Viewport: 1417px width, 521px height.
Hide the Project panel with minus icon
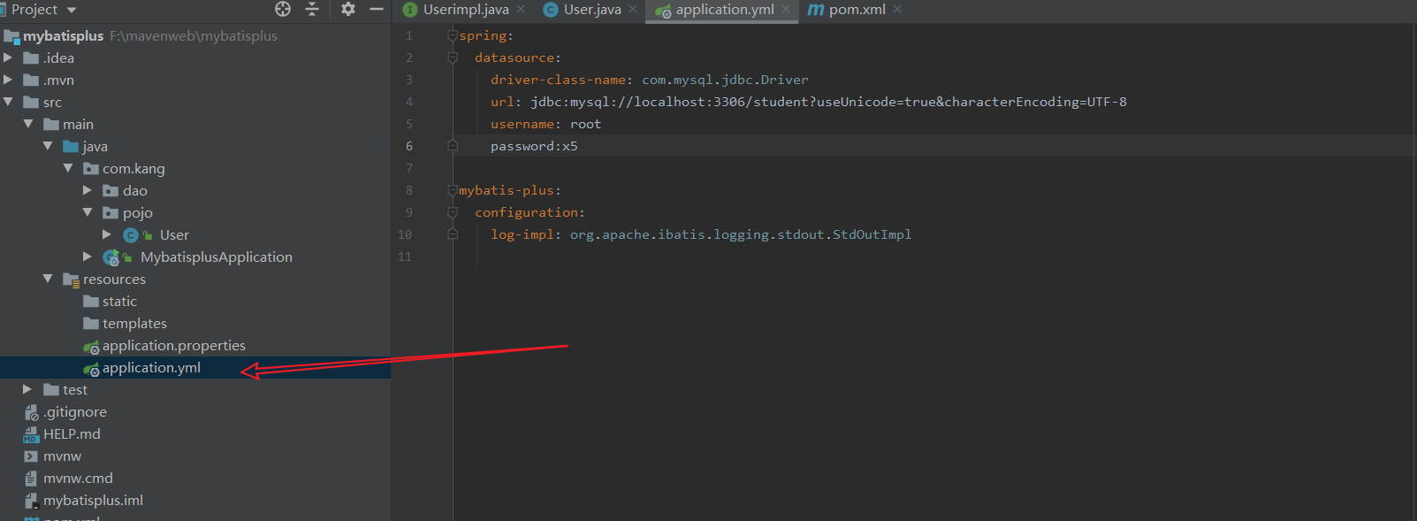377,9
